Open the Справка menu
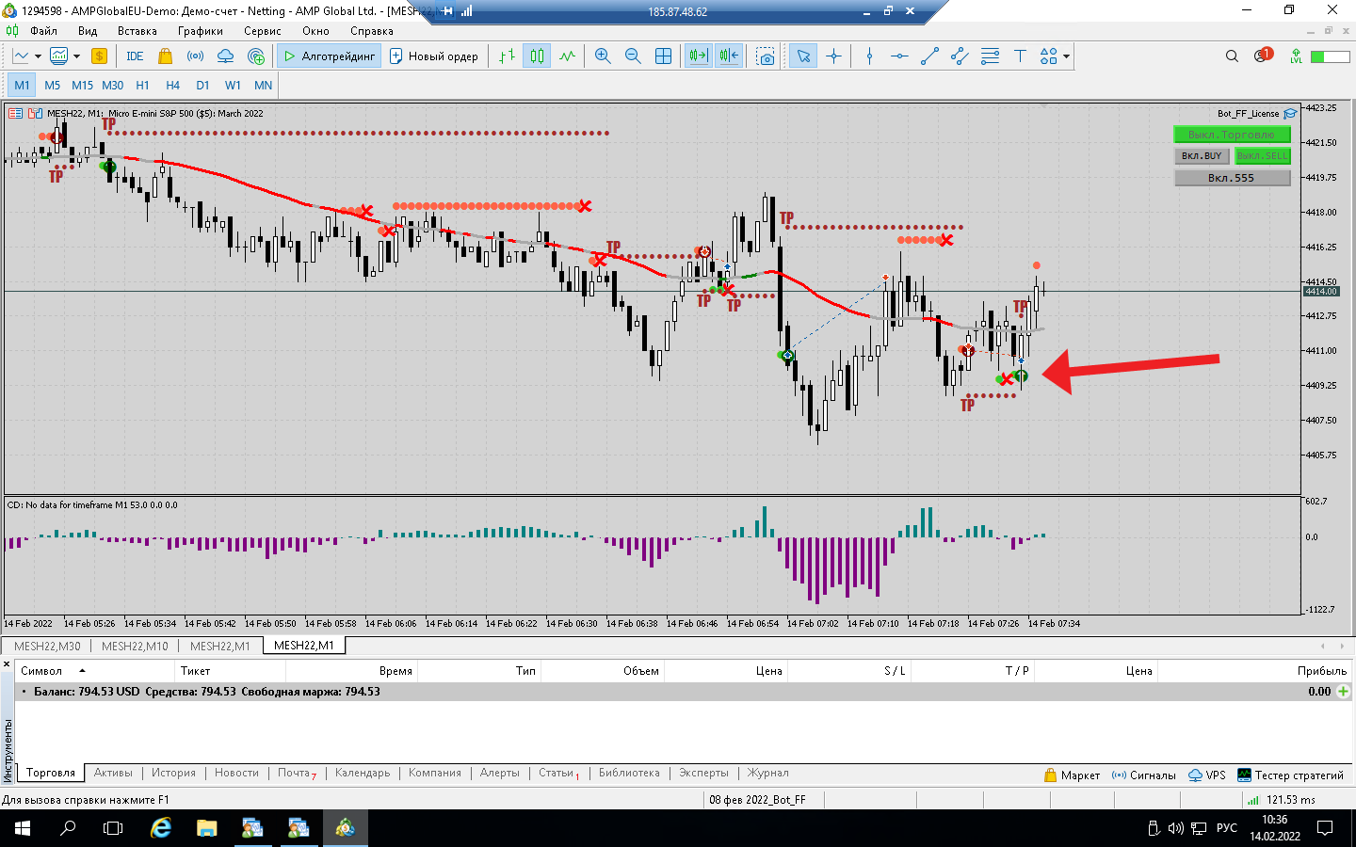 point(371,31)
